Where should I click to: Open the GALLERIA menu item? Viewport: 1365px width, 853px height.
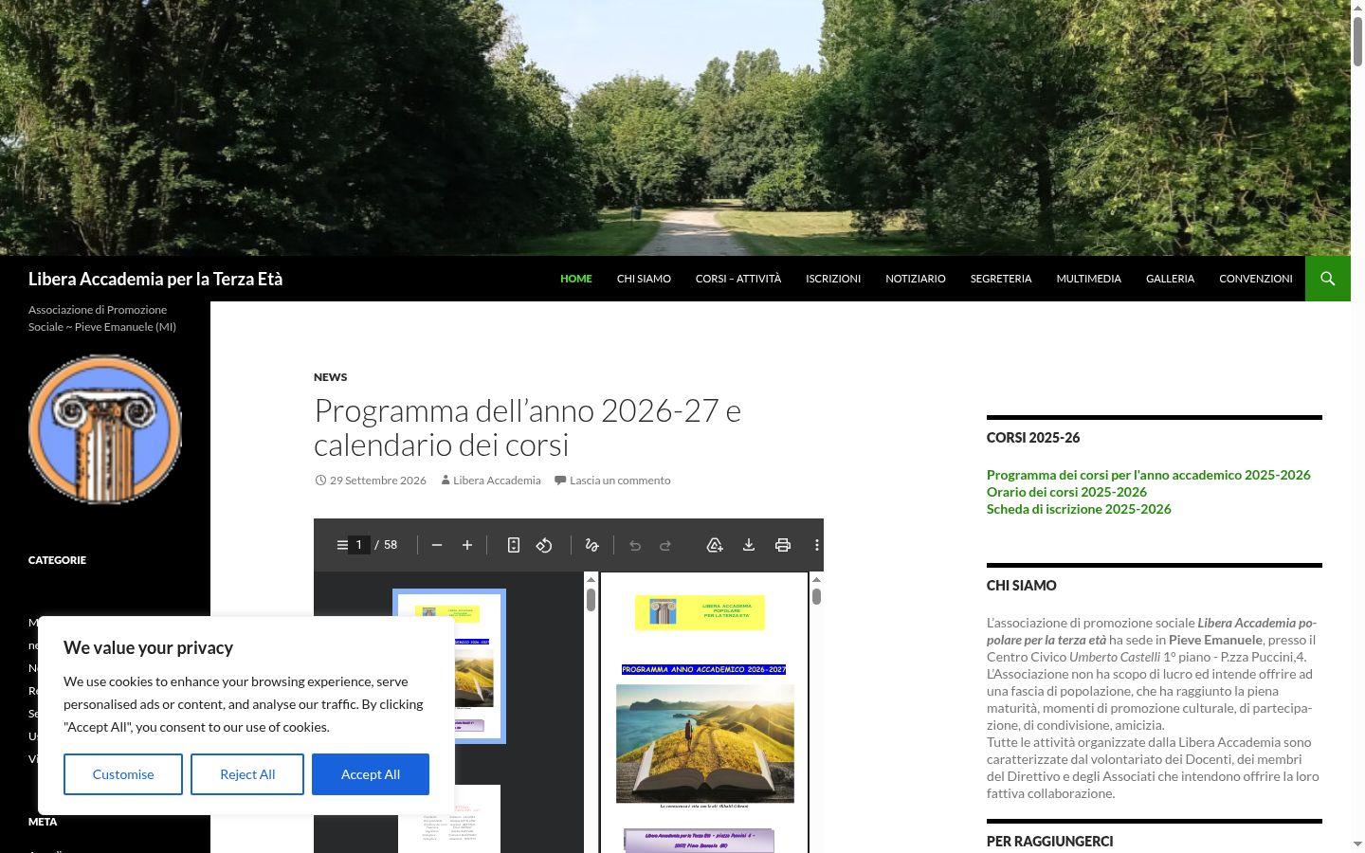tap(1170, 279)
